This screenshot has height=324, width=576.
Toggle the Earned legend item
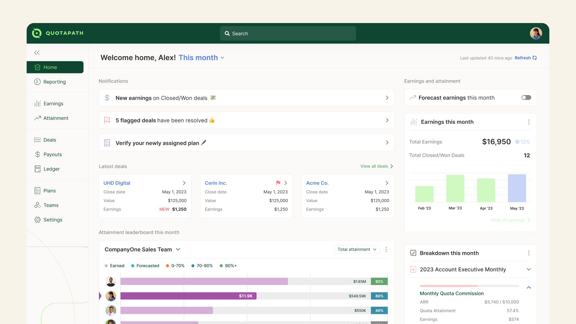coord(114,266)
